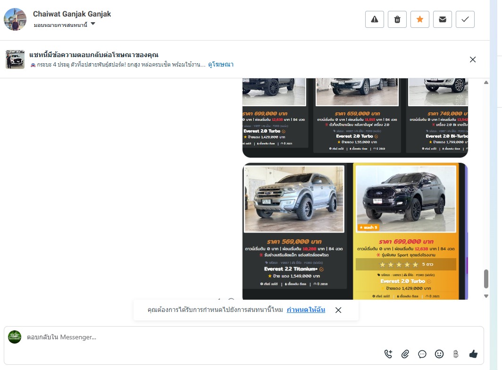Send a thumbs-up like
This screenshot has width=502, height=370.
[x=473, y=354]
